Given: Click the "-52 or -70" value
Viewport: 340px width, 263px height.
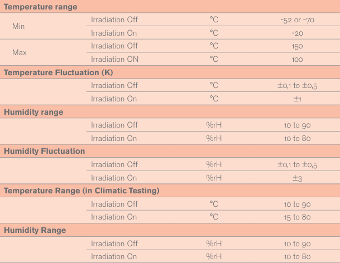Looking at the screenshot, I should click(297, 20).
